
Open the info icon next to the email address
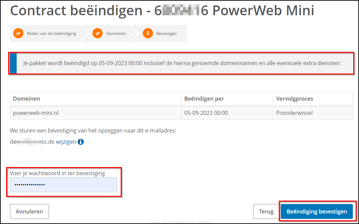[81, 142]
